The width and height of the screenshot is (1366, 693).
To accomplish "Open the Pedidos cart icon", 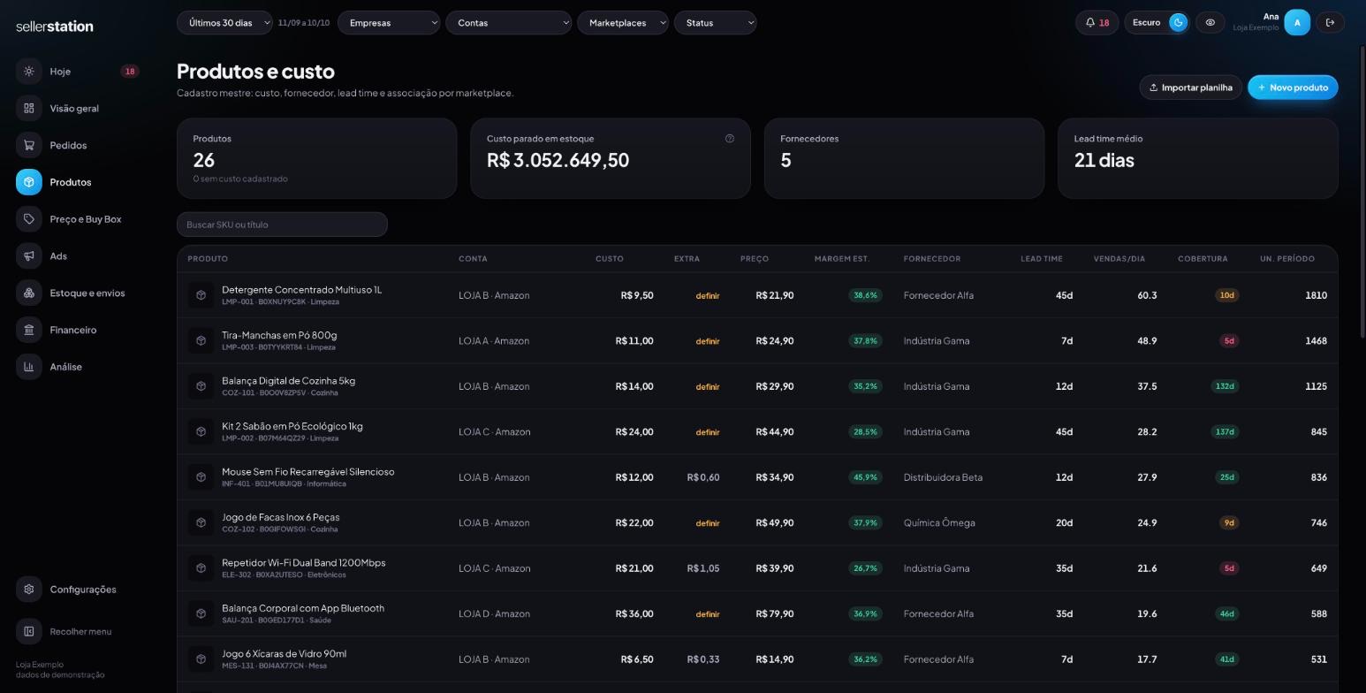I will click(x=29, y=146).
